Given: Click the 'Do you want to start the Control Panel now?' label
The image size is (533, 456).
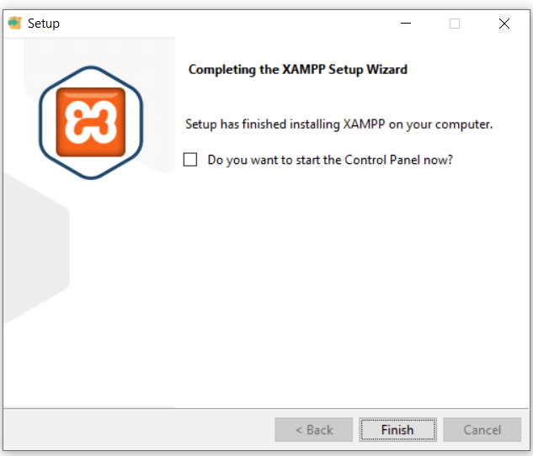Looking at the screenshot, I should click(x=330, y=160).
